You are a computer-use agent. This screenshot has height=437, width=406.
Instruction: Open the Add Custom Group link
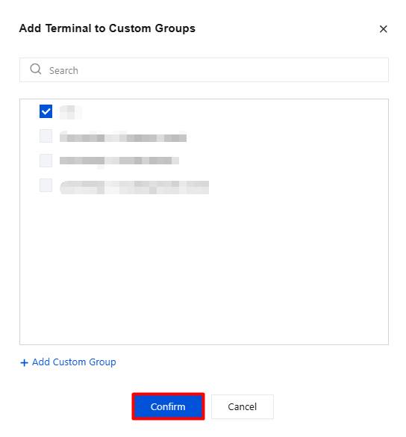(x=68, y=362)
